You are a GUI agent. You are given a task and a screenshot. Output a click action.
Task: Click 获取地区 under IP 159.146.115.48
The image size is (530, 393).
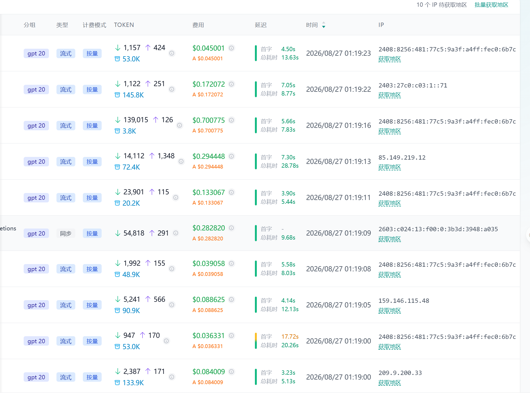click(x=389, y=311)
